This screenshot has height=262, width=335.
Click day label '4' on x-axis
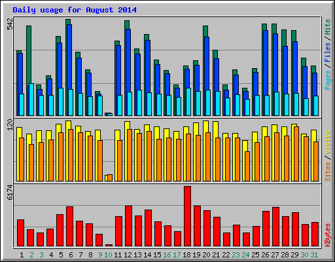click(x=51, y=255)
